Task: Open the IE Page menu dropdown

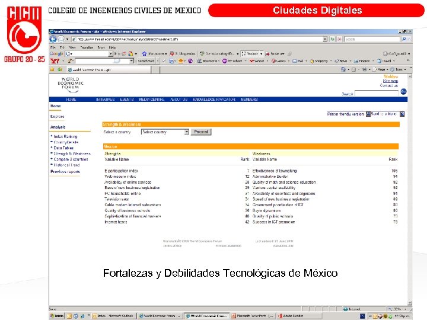Action: [380, 69]
